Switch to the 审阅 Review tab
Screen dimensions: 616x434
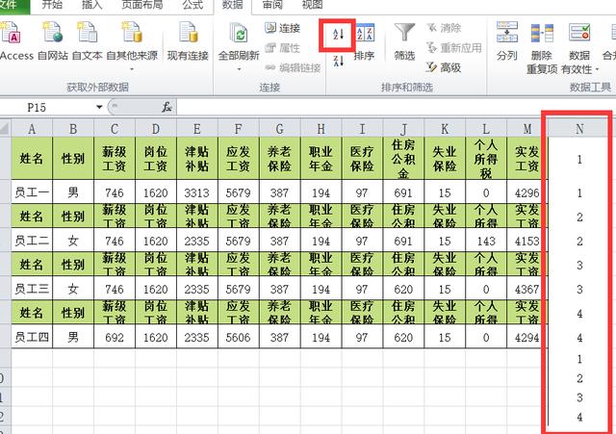[272, 6]
